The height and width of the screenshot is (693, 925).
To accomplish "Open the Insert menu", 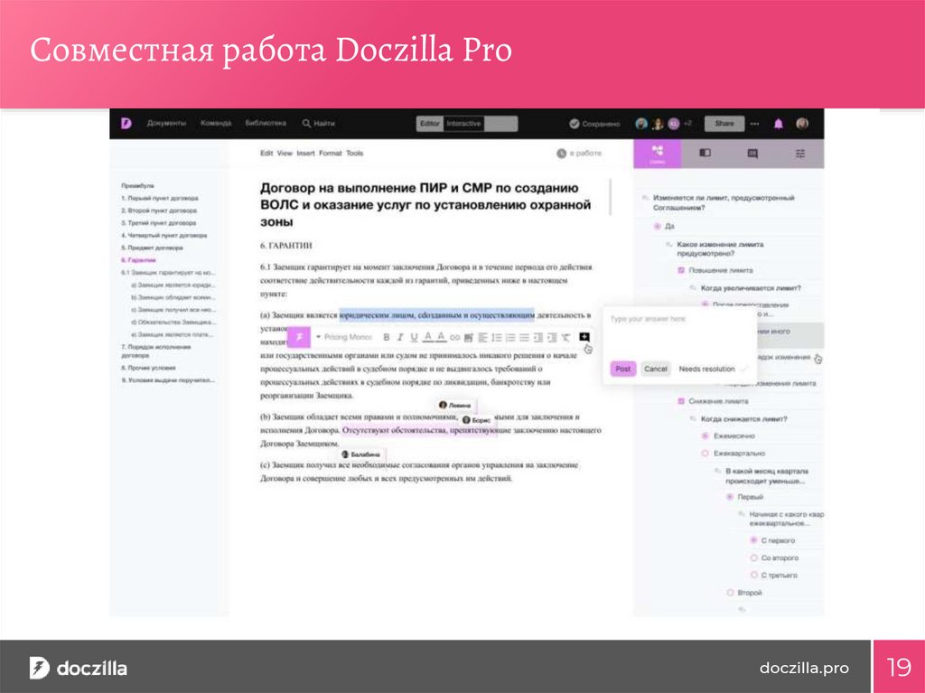I will (305, 153).
